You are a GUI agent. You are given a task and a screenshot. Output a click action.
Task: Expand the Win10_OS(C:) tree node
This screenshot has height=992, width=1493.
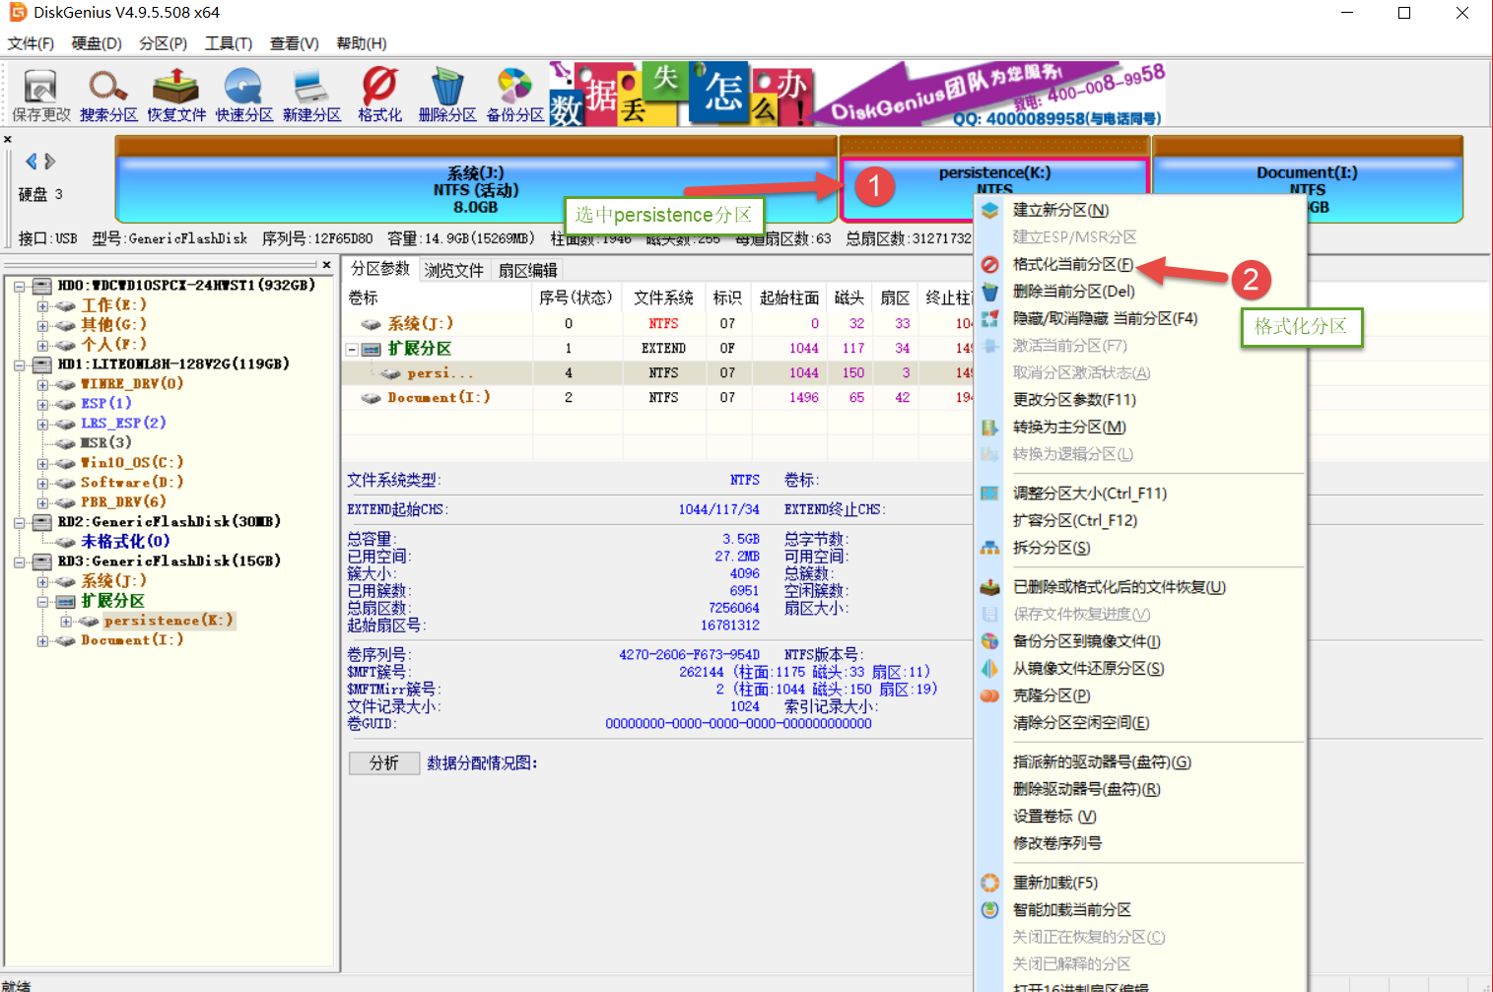(43, 463)
